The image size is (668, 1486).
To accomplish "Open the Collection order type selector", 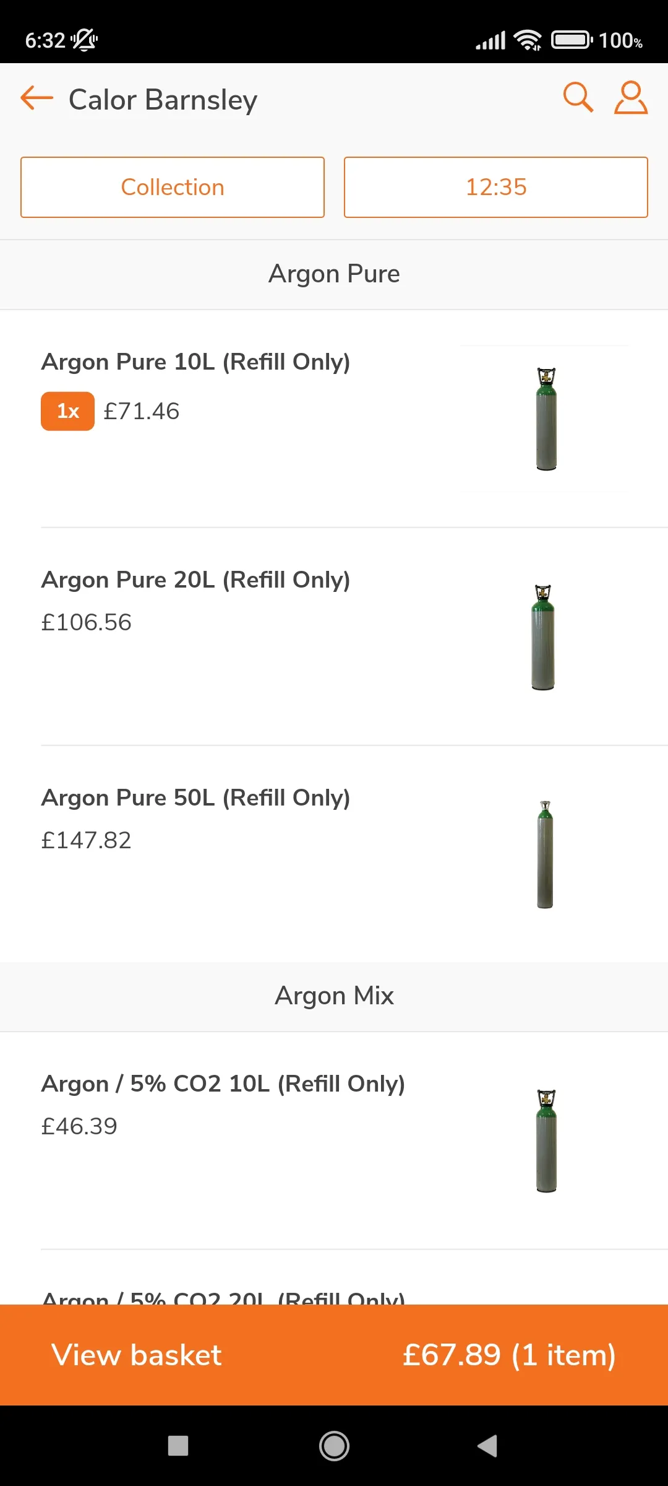I will click(x=173, y=187).
